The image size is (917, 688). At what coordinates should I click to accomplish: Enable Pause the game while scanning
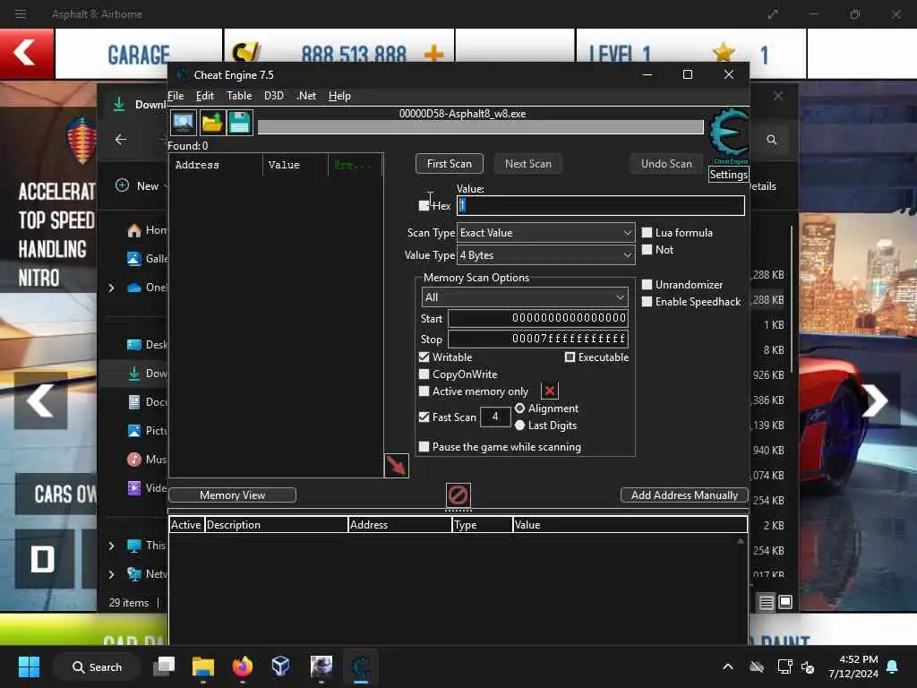pos(424,446)
